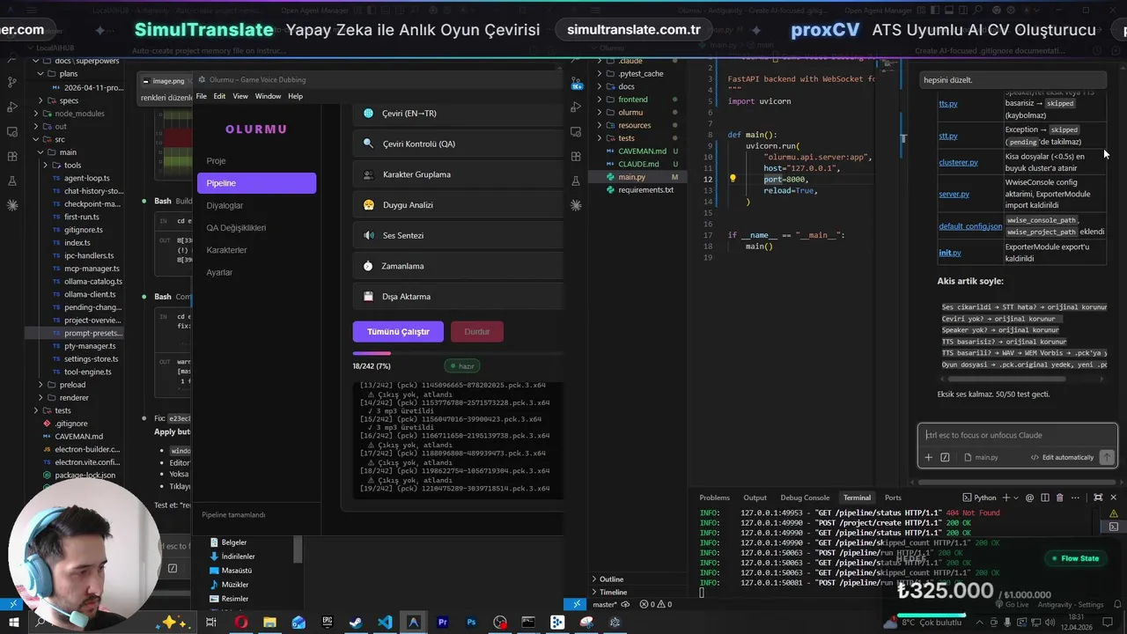
Task: Expand the preload folder in left explorer
Action: pos(72,385)
